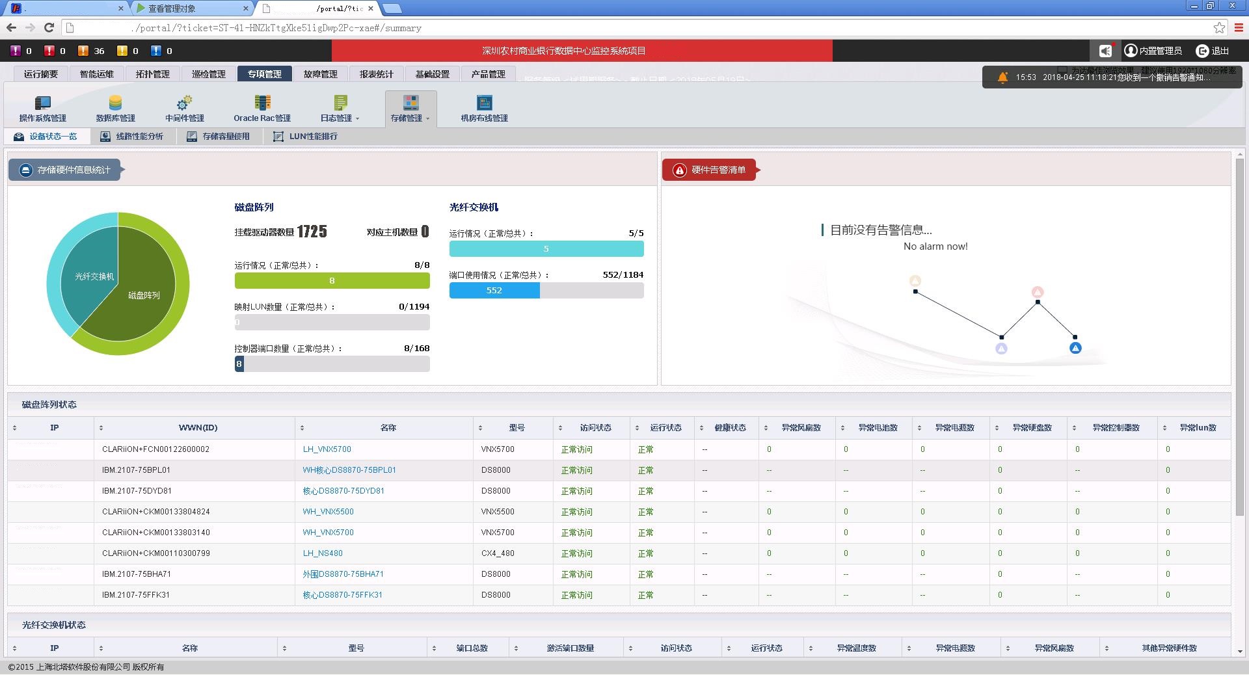Sort table by 型号 column arrows
This screenshot has width=1249, height=675.
[480, 428]
